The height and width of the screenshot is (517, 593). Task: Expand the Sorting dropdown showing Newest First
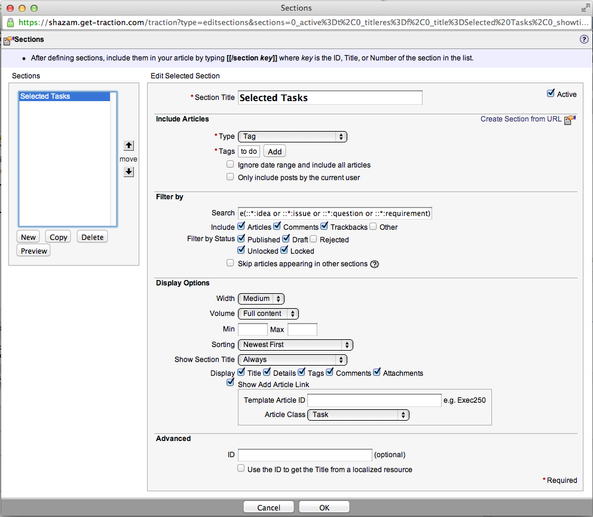coord(295,345)
